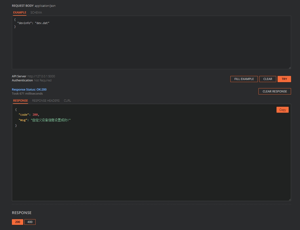Viewport: 300px width, 230px height.
Task: Click the Response Status: OK:200 text
Action: coord(29,89)
